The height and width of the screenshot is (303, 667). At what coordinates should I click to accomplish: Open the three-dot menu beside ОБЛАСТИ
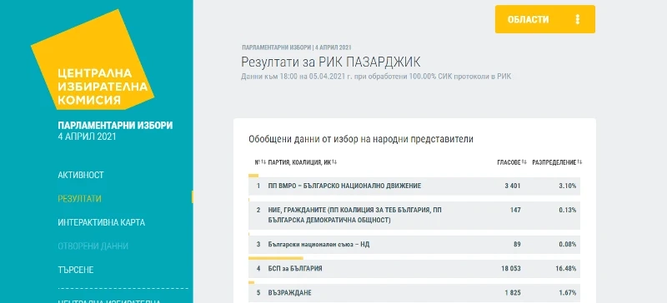point(577,19)
